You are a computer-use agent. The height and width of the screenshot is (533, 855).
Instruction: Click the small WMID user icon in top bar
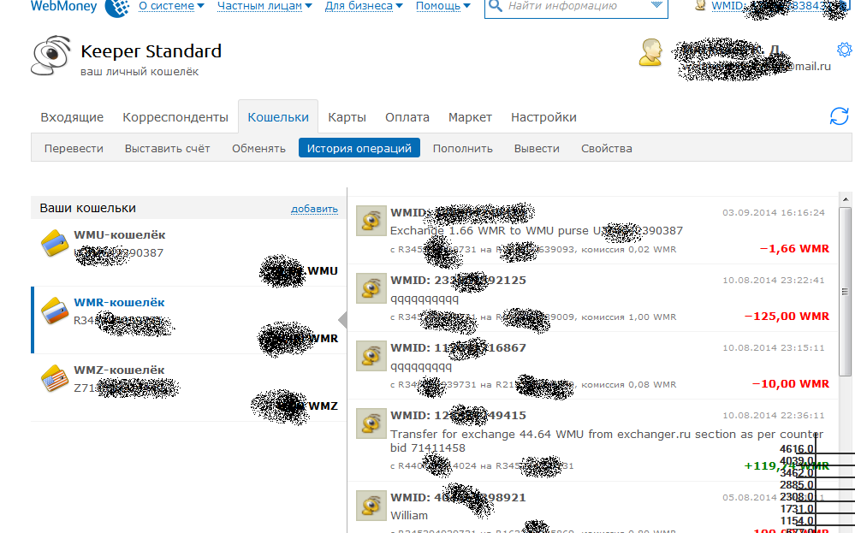tap(700, 6)
